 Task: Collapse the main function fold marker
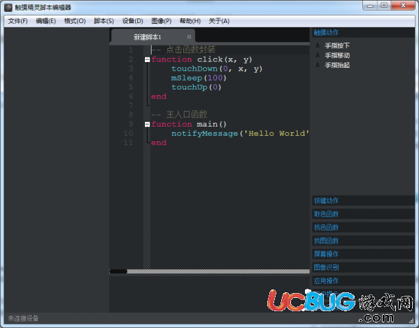click(x=147, y=124)
